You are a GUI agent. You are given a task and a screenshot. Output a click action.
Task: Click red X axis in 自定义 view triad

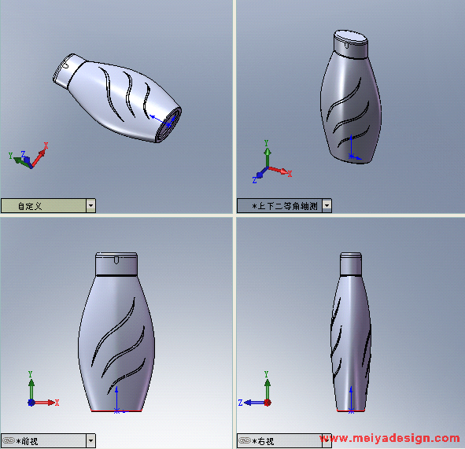(39, 158)
